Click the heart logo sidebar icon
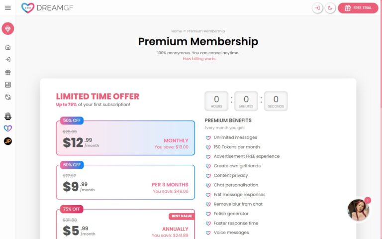The height and width of the screenshot is (239, 382). 7,128
